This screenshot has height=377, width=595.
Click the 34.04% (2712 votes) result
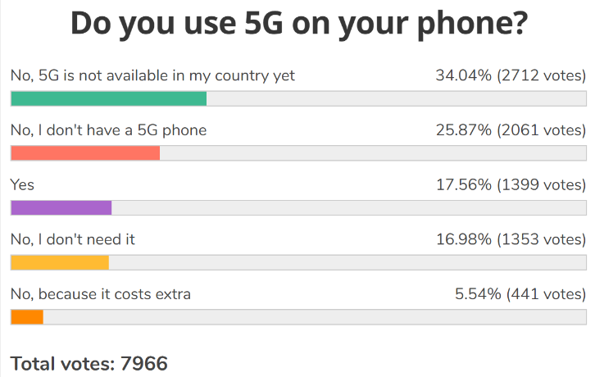pos(510,76)
